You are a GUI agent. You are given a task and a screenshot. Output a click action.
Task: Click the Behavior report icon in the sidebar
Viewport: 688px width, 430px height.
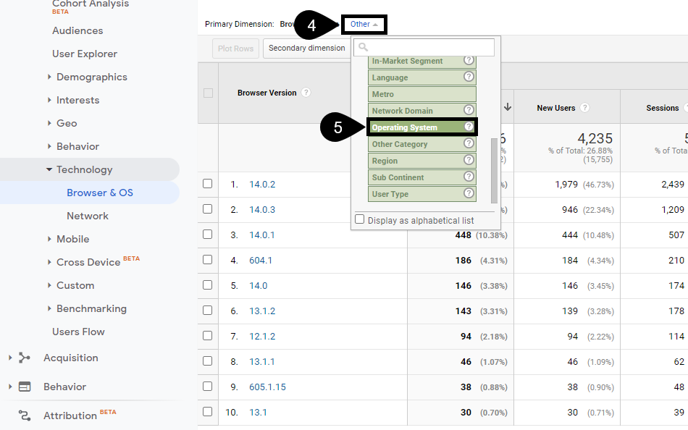point(25,387)
